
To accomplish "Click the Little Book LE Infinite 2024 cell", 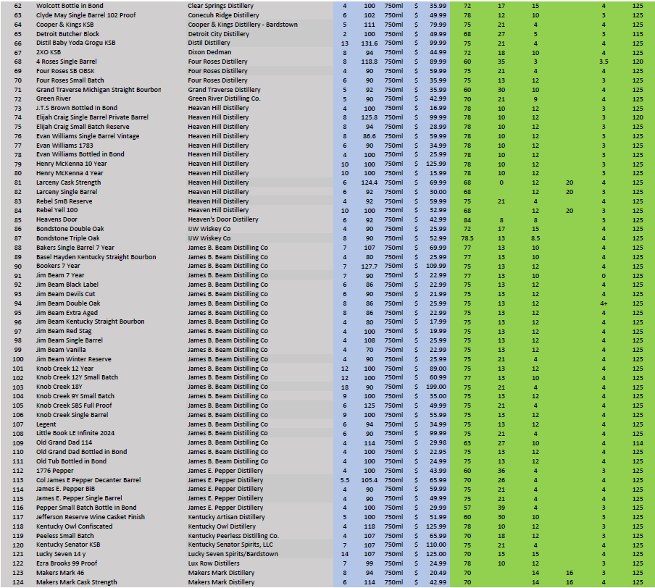I will coord(77,433).
